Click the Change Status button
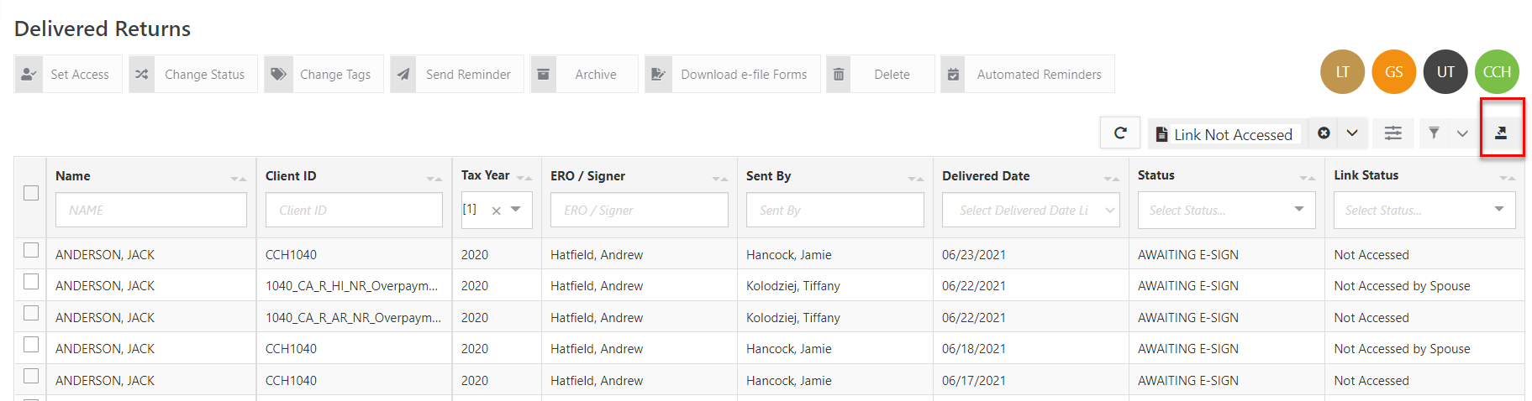Image resolution: width=1532 pixels, height=401 pixels. [x=193, y=74]
